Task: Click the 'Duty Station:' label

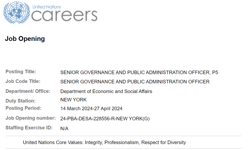Action: (x=21, y=101)
